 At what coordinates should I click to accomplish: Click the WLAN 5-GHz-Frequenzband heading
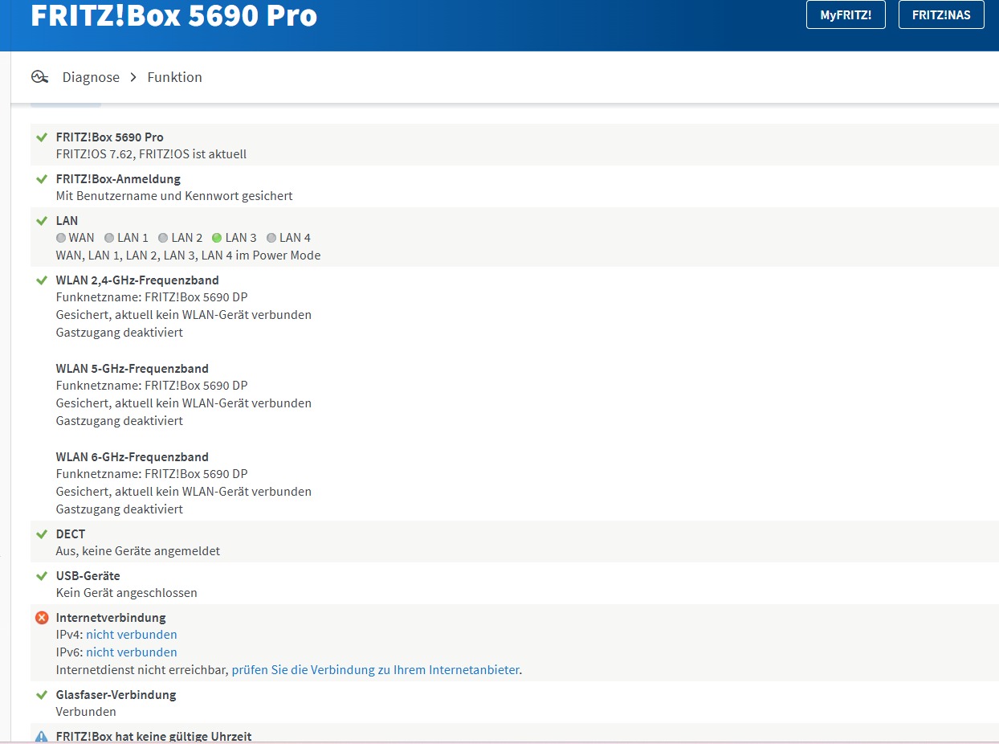pos(133,368)
